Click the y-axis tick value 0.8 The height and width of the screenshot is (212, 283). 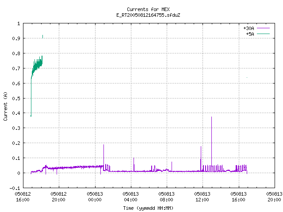pyautogui.click(x=16, y=53)
